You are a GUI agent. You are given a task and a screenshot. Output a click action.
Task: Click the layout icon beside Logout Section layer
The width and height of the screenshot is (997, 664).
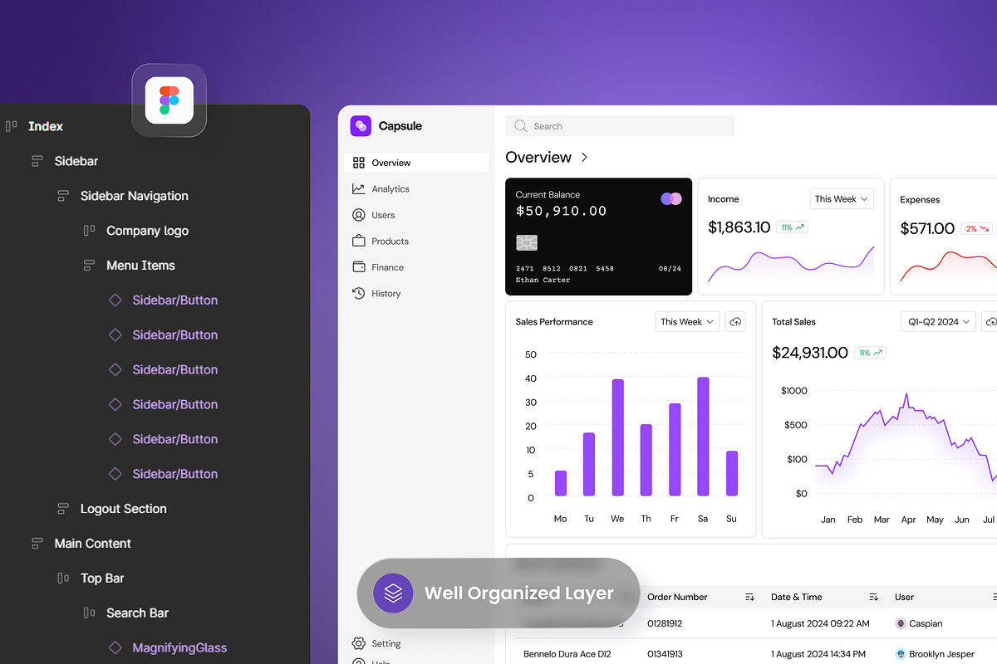[x=63, y=509]
